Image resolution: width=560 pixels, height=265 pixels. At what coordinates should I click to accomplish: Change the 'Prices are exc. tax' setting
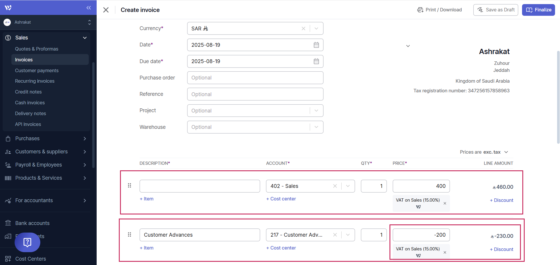(484, 152)
